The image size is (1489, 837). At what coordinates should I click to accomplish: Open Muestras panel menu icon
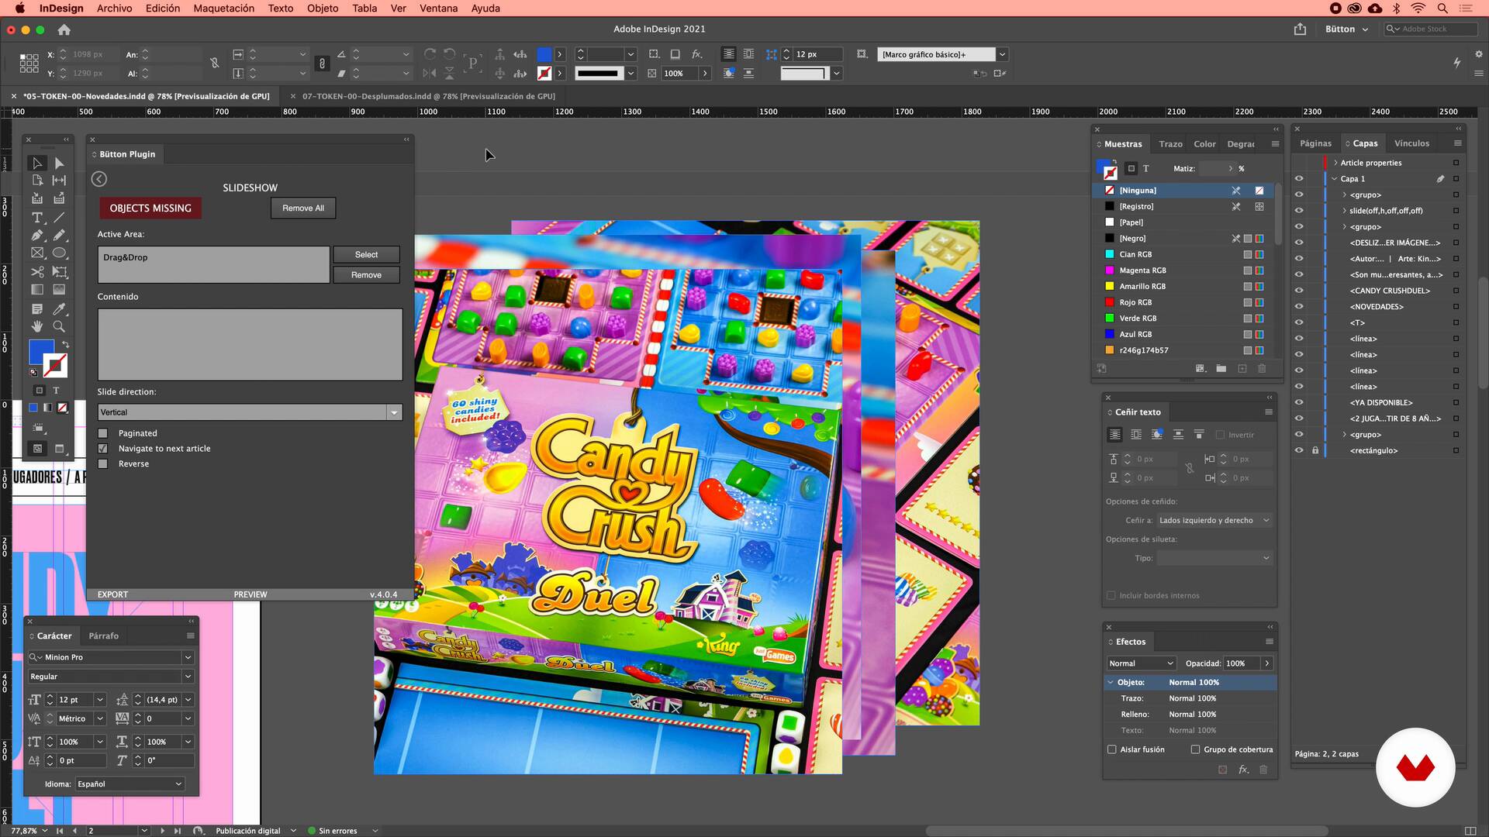point(1275,144)
